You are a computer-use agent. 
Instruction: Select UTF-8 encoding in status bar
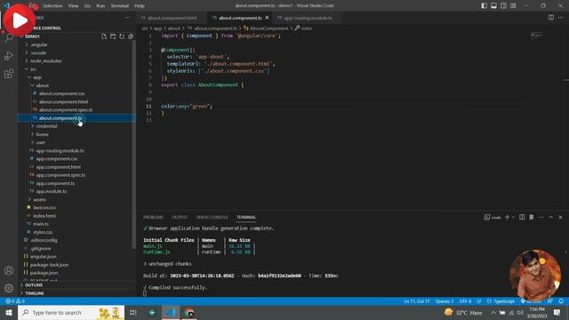point(465,301)
